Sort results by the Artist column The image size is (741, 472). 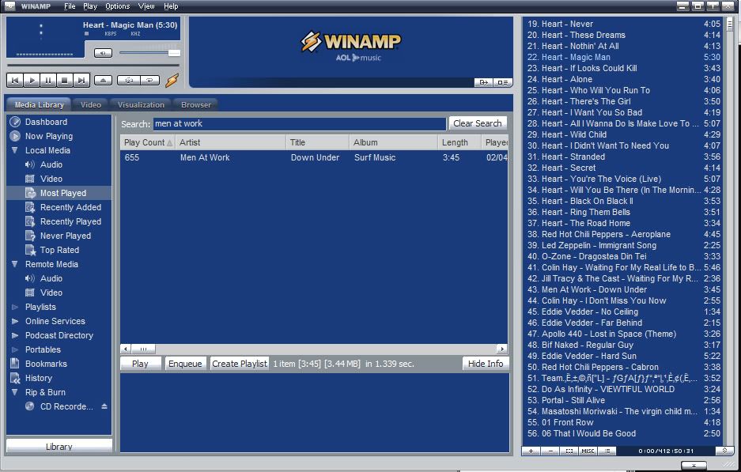(x=230, y=142)
